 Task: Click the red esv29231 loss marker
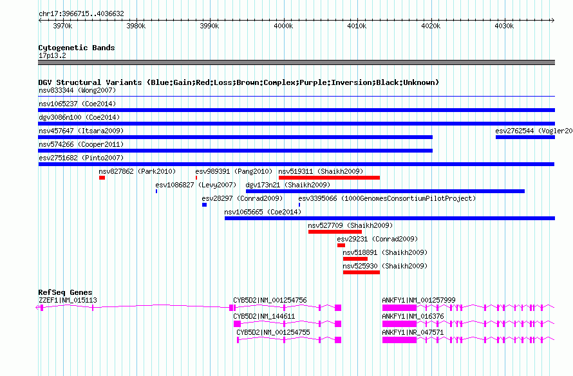(x=341, y=245)
